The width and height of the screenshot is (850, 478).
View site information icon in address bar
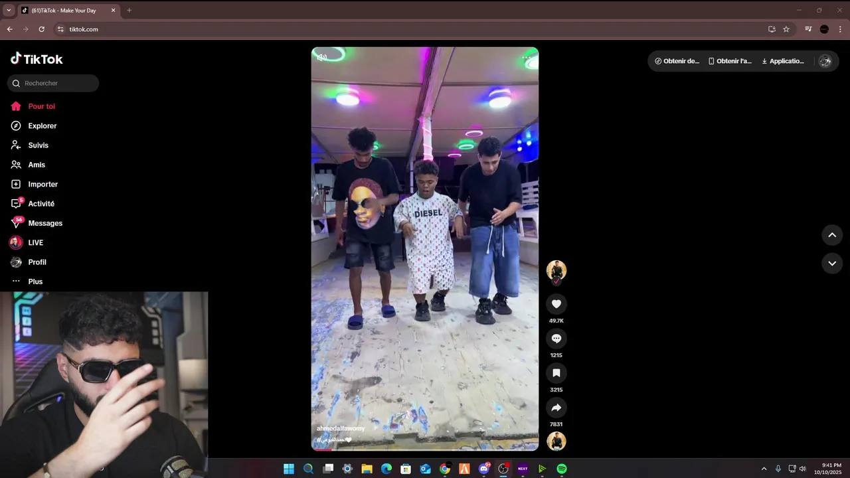60,29
